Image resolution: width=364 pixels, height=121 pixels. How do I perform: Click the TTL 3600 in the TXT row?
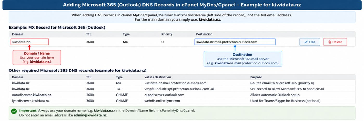click(x=90, y=89)
